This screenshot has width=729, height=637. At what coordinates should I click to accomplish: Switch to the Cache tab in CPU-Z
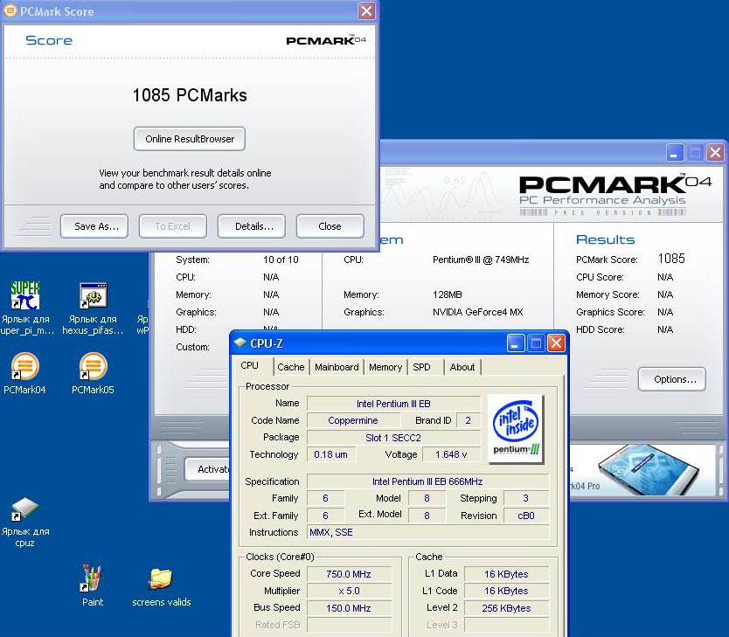click(x=291, y=367)
